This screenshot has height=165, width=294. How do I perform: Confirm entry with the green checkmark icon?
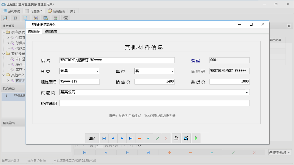(157, 138)
